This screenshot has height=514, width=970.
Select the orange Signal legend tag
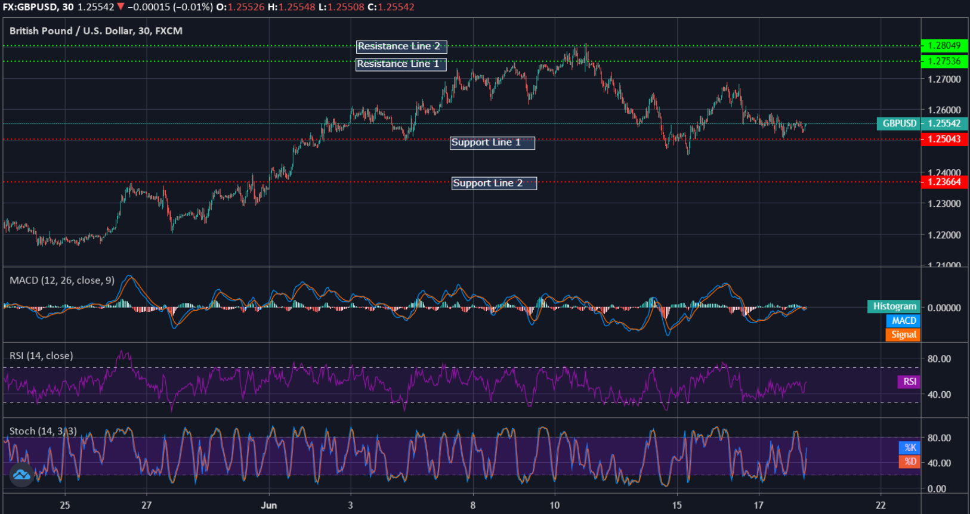(903, 335)
